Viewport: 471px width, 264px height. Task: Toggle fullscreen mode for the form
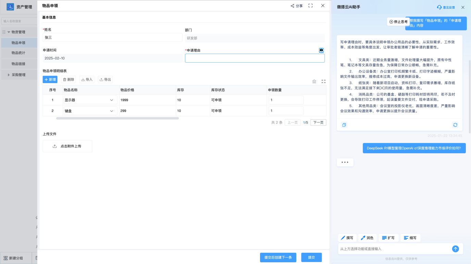pyautogui.click(x=310, y=6)
